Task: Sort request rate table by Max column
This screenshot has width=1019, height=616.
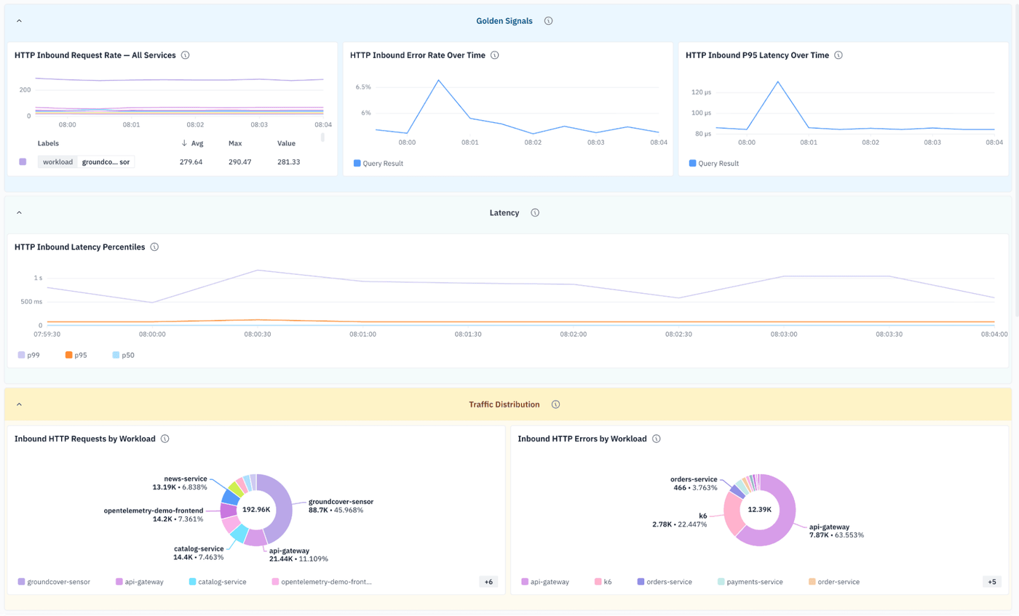Action: click(x=235, y=143)
